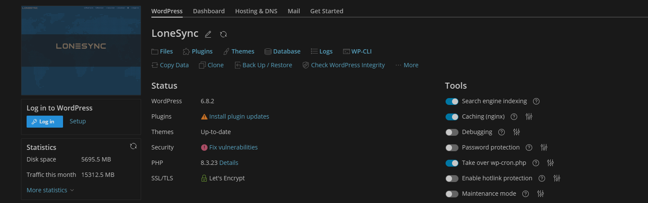Click the warning icon by Install plugin updates

click(204, 116)
